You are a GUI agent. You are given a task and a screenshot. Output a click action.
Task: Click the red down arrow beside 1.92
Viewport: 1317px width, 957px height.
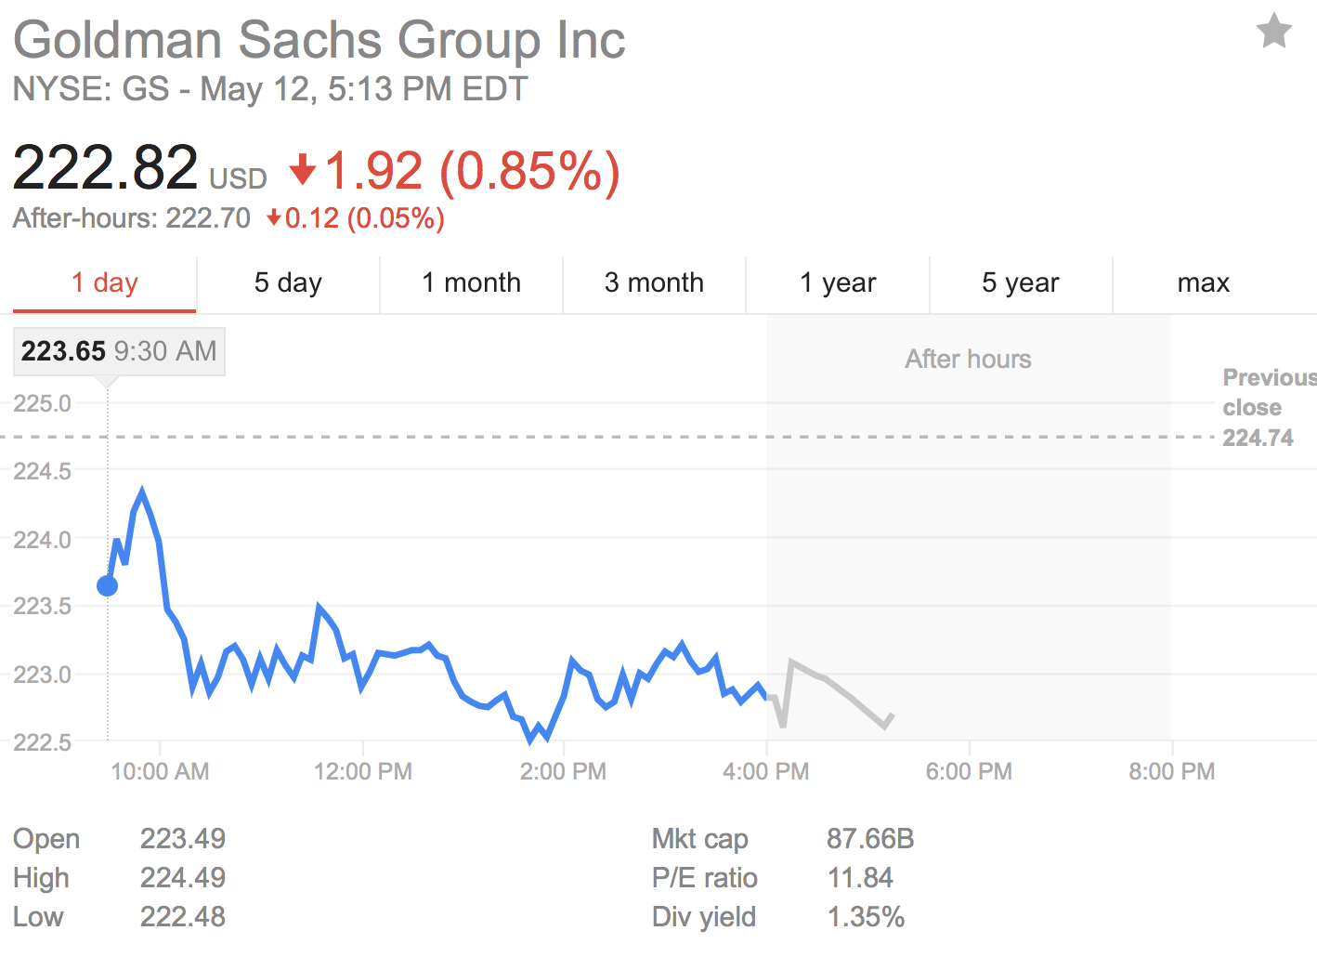pos(303,170)
